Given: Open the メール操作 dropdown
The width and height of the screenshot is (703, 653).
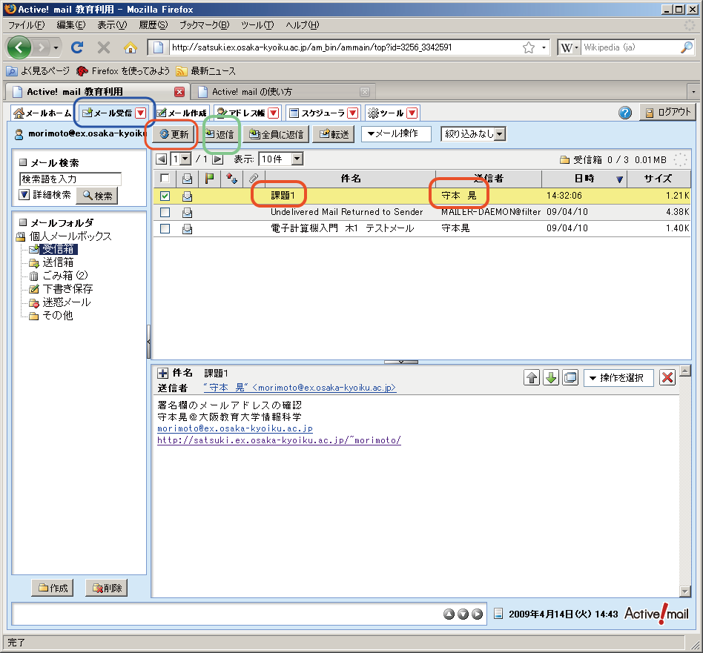Looking at the screenshot, I should pos(395,134).
